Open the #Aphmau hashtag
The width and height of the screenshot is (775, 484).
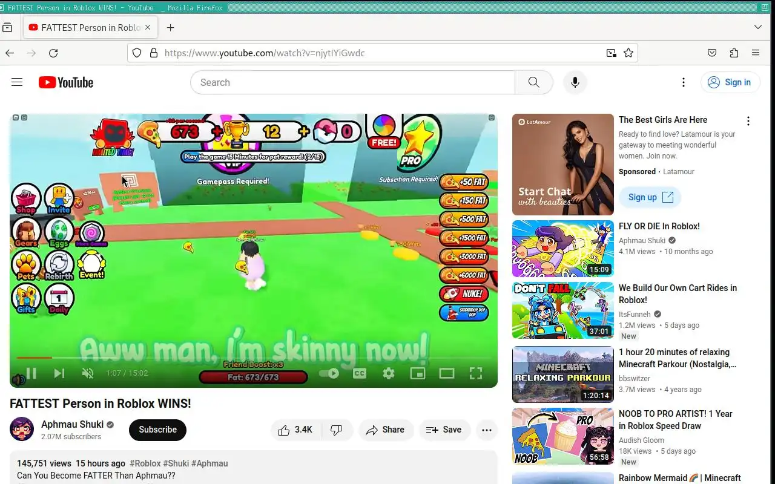[209, 463]
